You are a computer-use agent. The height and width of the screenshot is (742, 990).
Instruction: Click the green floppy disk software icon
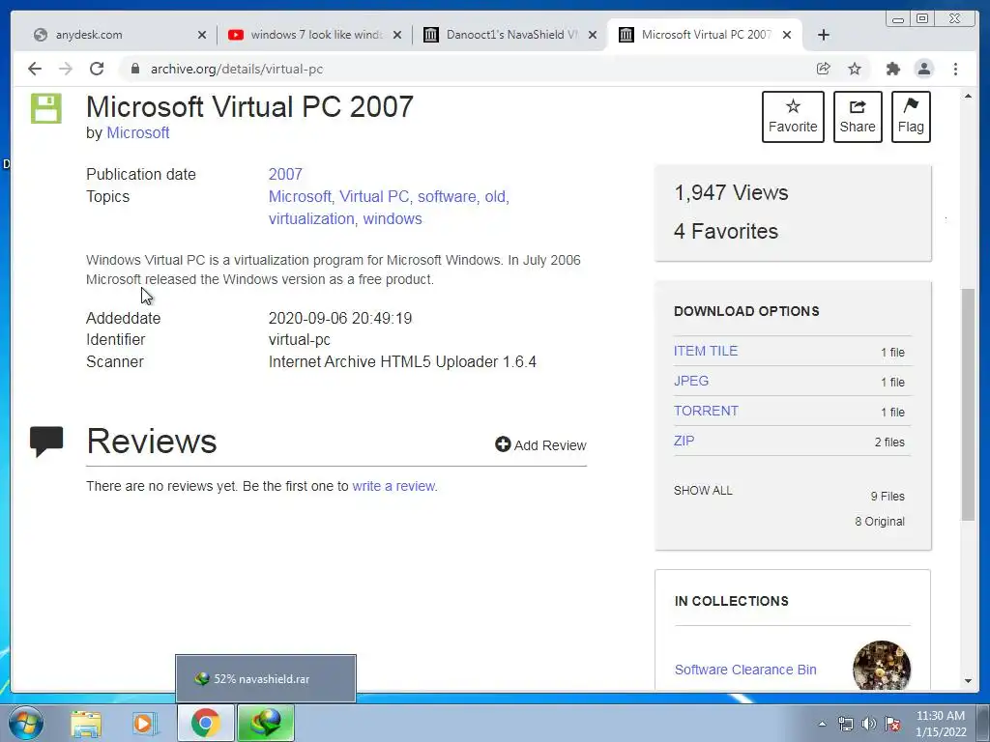pos(46,108)
